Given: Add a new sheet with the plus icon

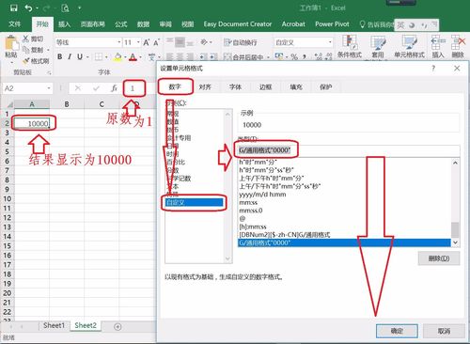Looking at the screenshot, I should [x=117, y=327].
